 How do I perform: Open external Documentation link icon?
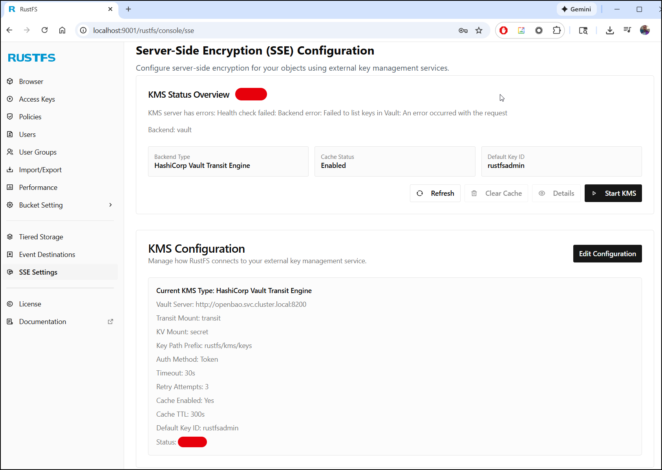coord(110,321)
